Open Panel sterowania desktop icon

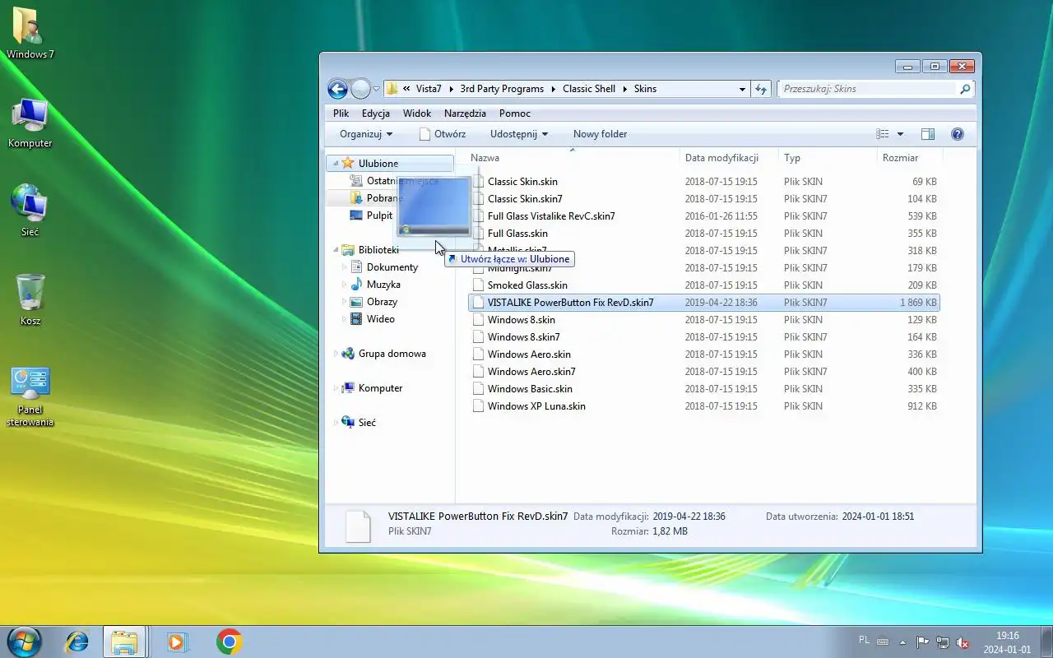(30, 397)
